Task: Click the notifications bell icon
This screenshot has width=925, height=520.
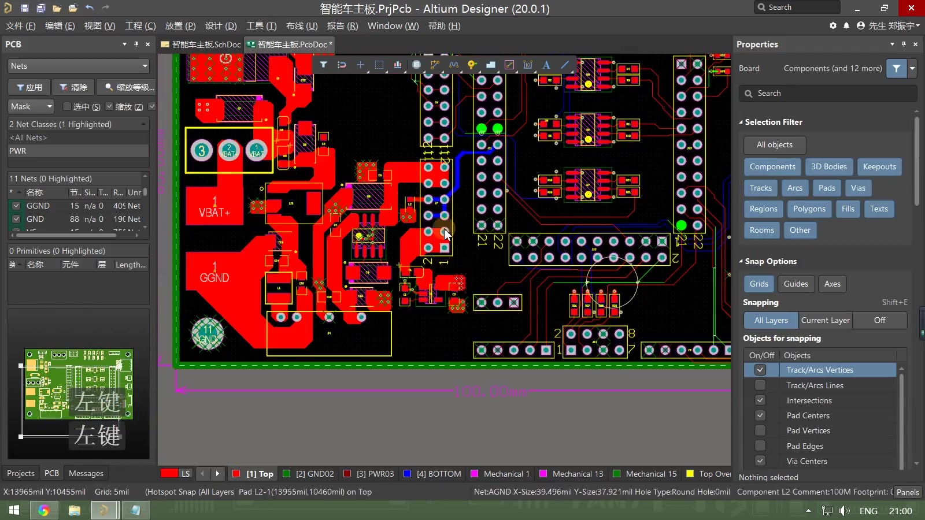Action: (846, 25)
